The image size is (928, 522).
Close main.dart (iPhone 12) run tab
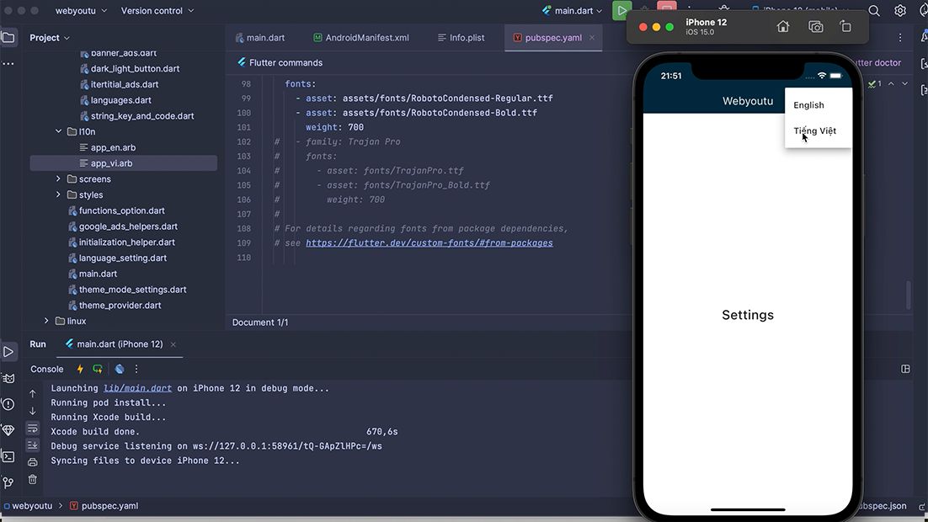tap(173, 344)
